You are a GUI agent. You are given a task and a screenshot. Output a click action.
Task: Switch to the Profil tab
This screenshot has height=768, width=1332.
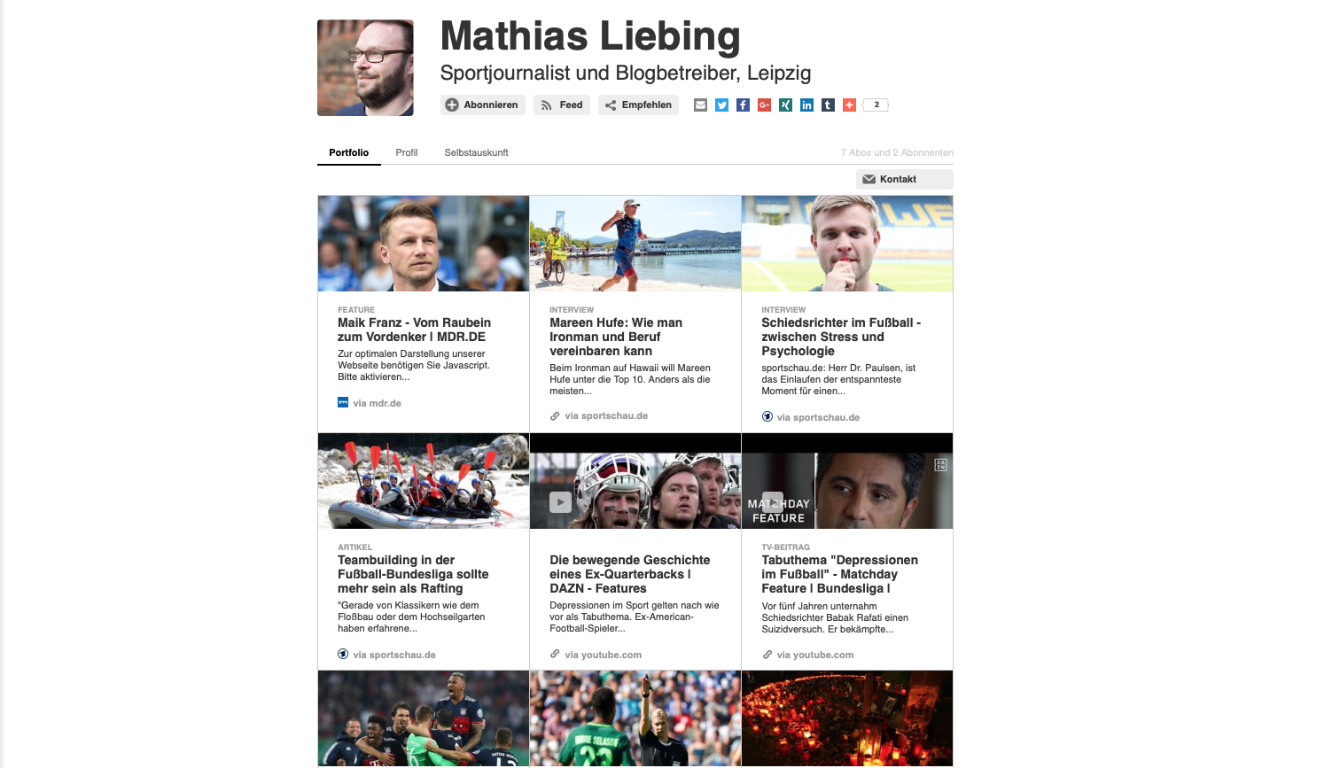(407, 152)
